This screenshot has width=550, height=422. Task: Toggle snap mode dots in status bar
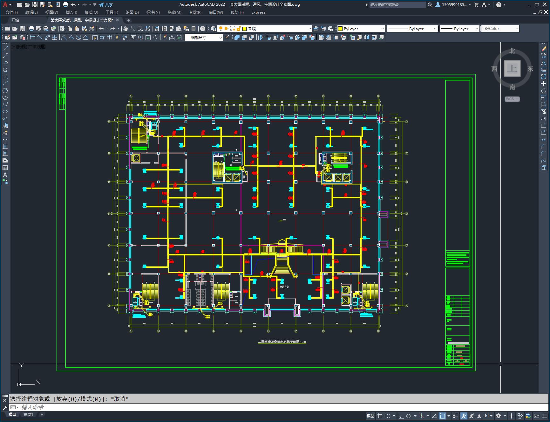[x=388, y=416]
